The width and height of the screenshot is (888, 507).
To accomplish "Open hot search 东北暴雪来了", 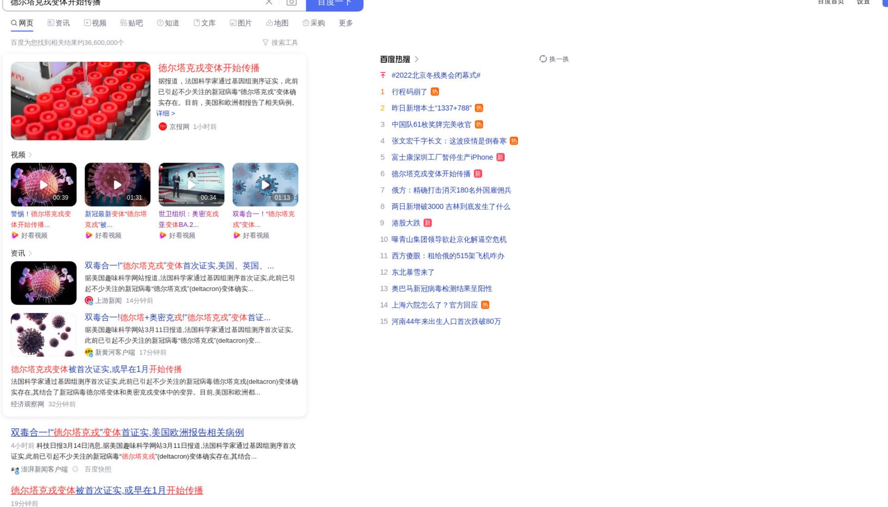I will [413, 272].
